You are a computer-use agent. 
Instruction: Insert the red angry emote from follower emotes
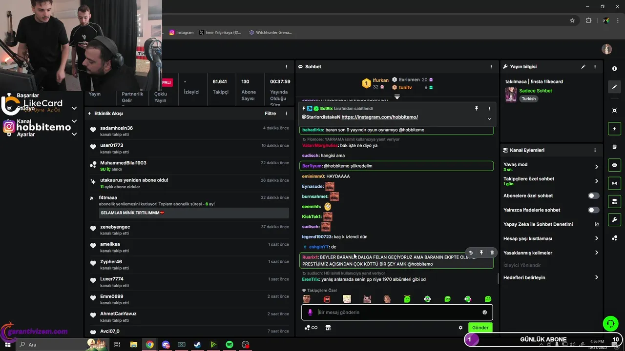pos(327,299)
